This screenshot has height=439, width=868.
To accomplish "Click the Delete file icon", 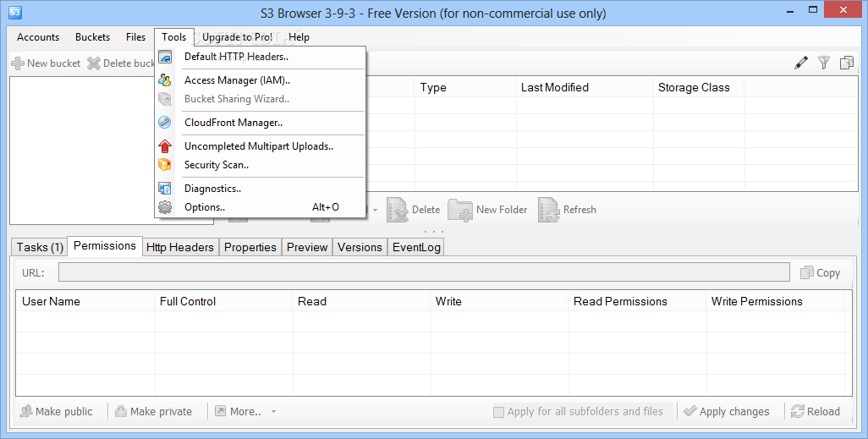I will 397,210.
